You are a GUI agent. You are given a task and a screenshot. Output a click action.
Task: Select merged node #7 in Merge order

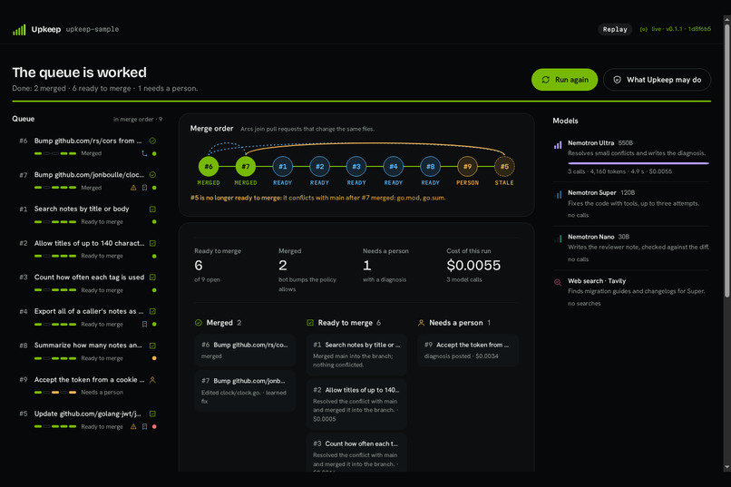click(x=246, y=166)
